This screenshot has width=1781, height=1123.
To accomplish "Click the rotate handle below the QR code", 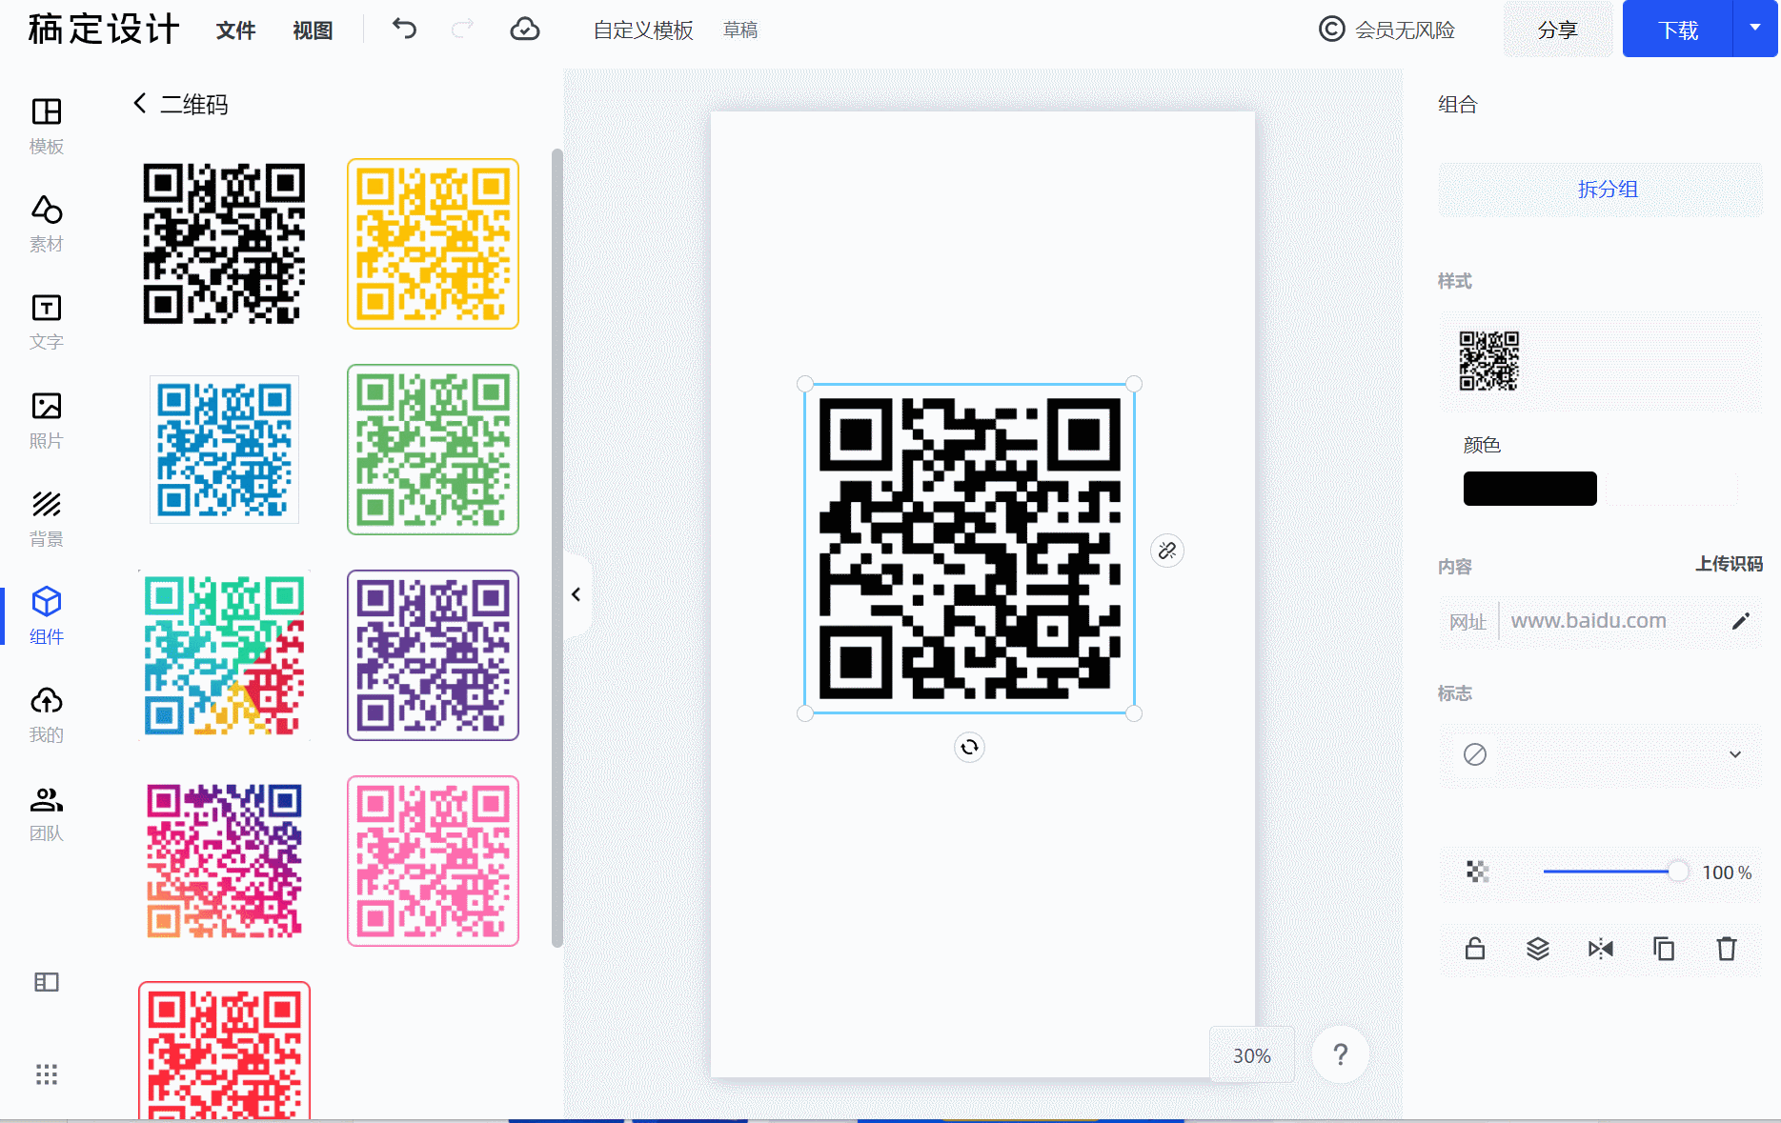I will [x=969, y=747].
